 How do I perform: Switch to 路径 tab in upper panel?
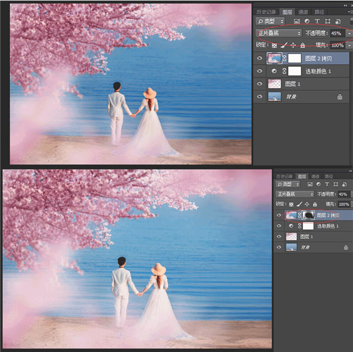(x=319, y=12)
